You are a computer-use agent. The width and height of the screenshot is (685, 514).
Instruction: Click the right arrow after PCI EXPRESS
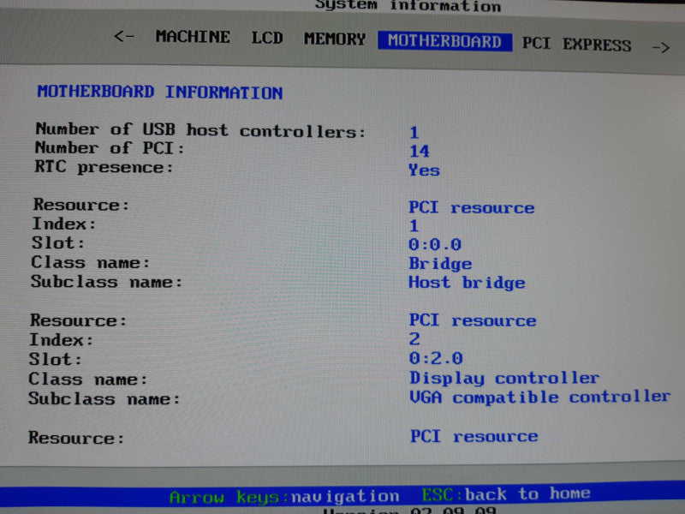coord(660,47)
